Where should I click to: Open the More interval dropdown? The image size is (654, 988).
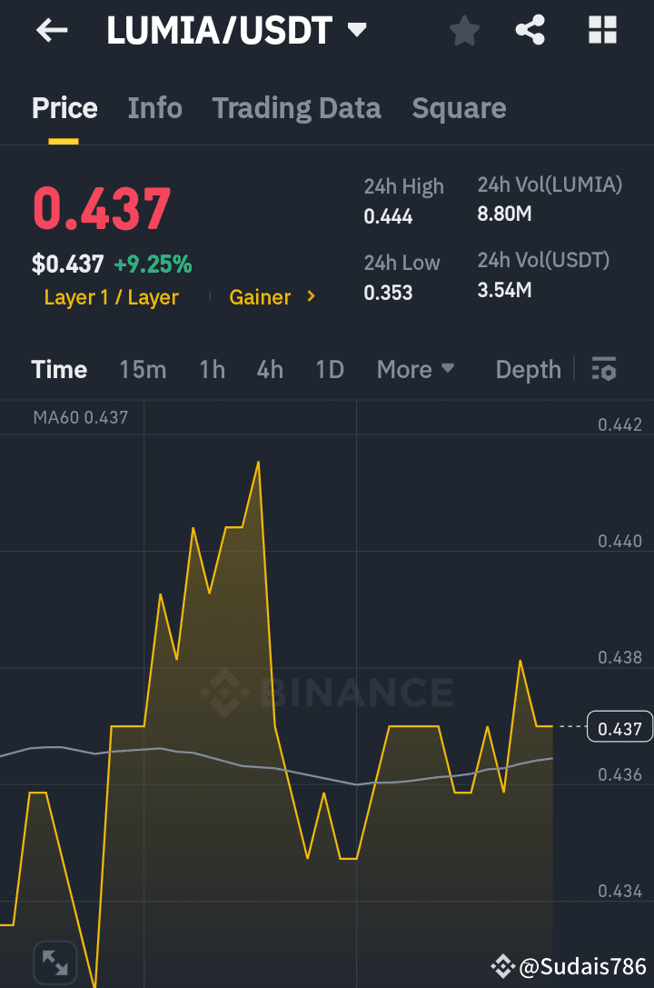(415, 369)
